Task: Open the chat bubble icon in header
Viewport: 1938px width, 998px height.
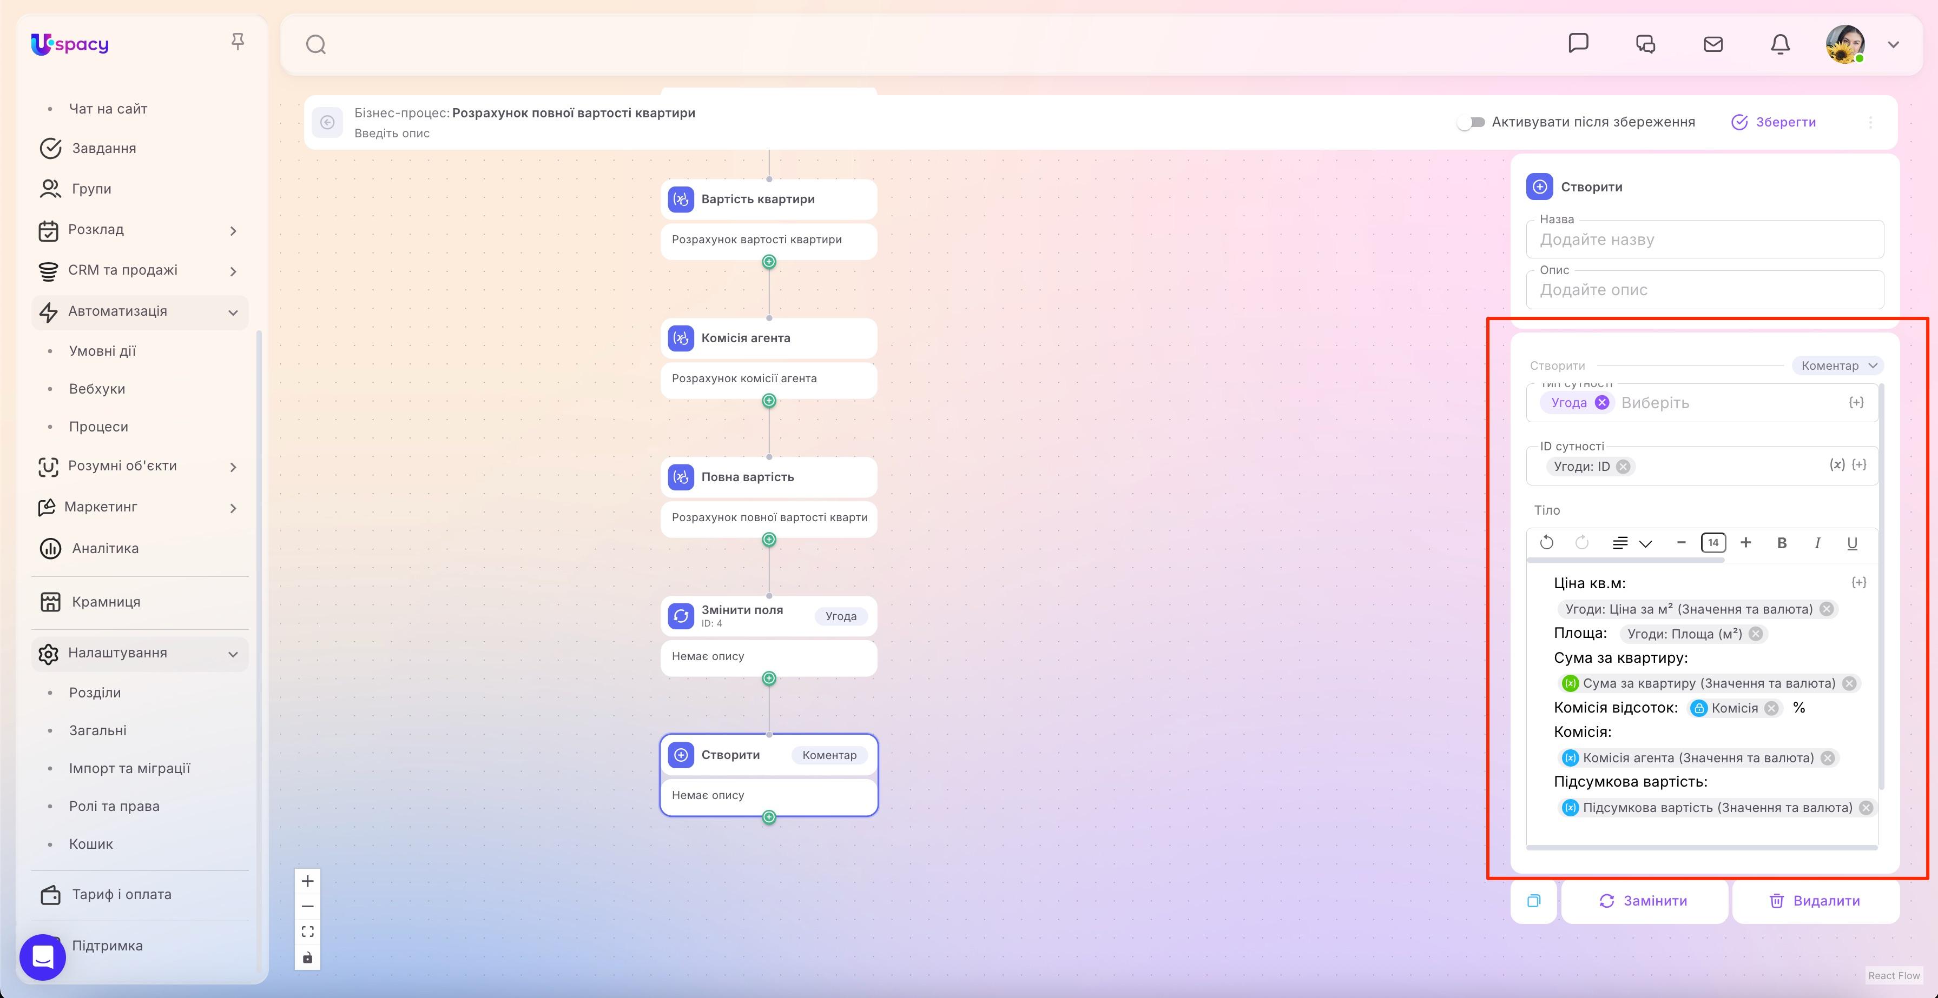Action: pyautogui.click(x=1578, y=44)
